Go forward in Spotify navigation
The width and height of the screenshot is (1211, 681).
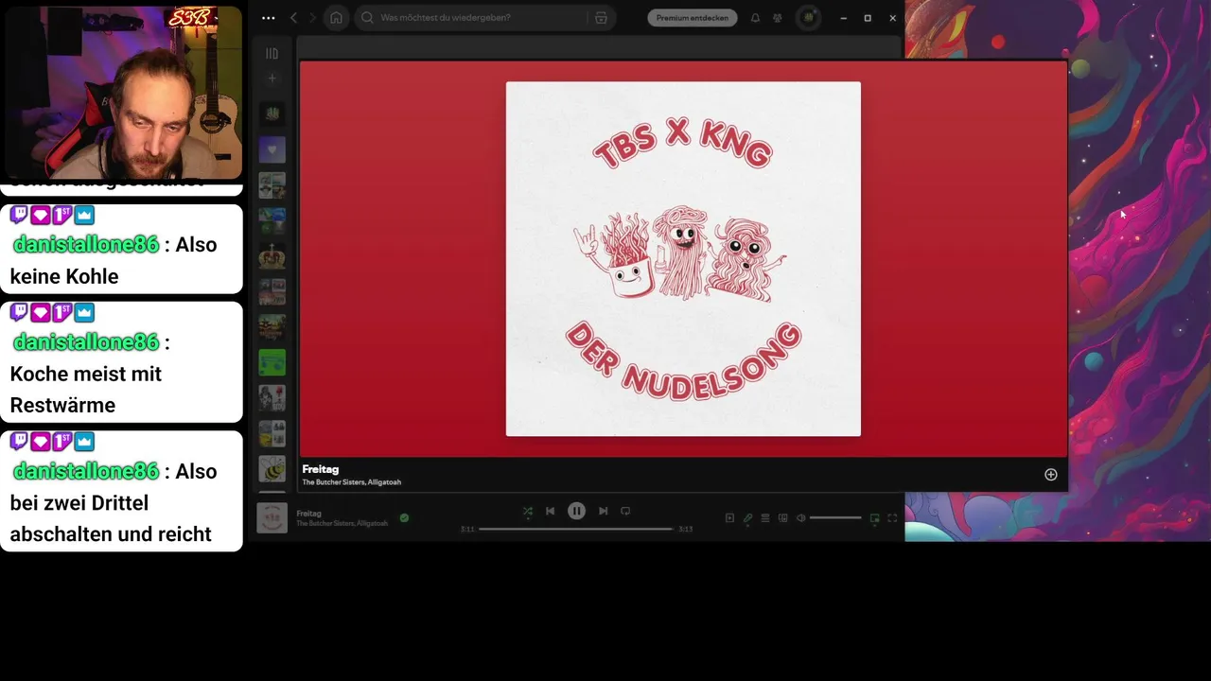click(x=313, y=18)
